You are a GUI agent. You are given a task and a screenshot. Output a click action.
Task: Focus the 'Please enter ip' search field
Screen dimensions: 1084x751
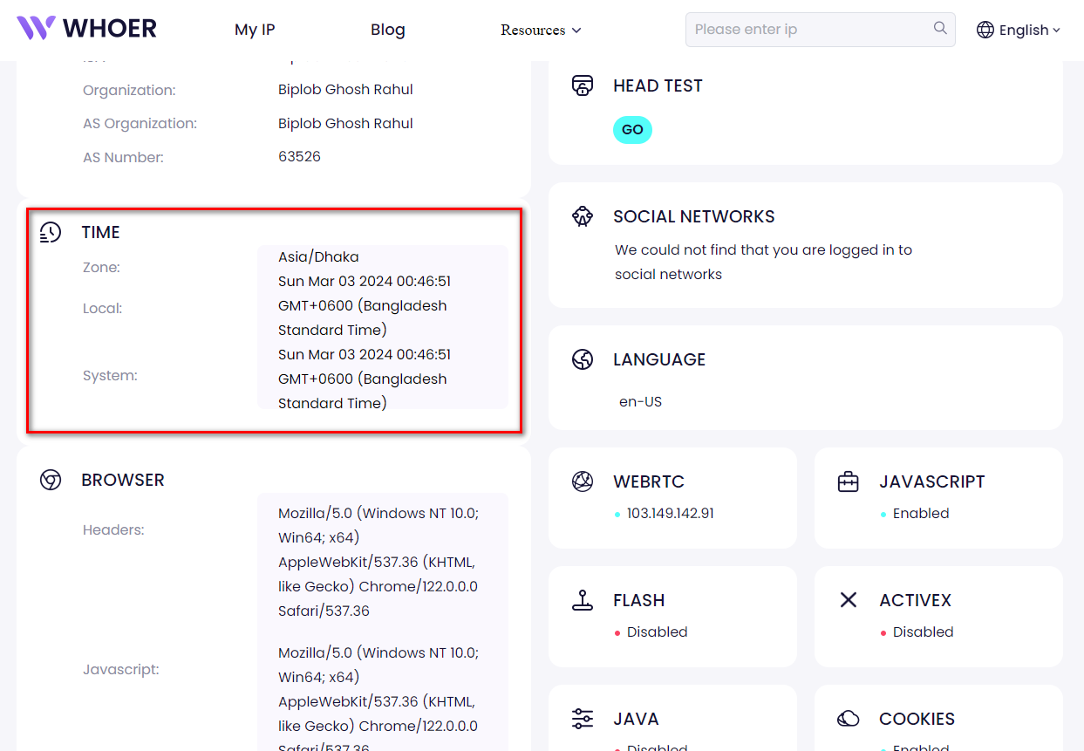[x=807, y=30]
